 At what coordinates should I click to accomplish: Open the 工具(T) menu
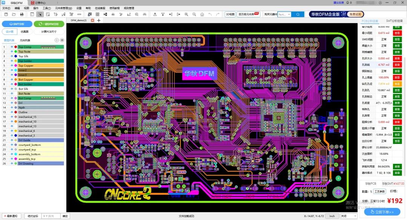[x=47, y=8]
